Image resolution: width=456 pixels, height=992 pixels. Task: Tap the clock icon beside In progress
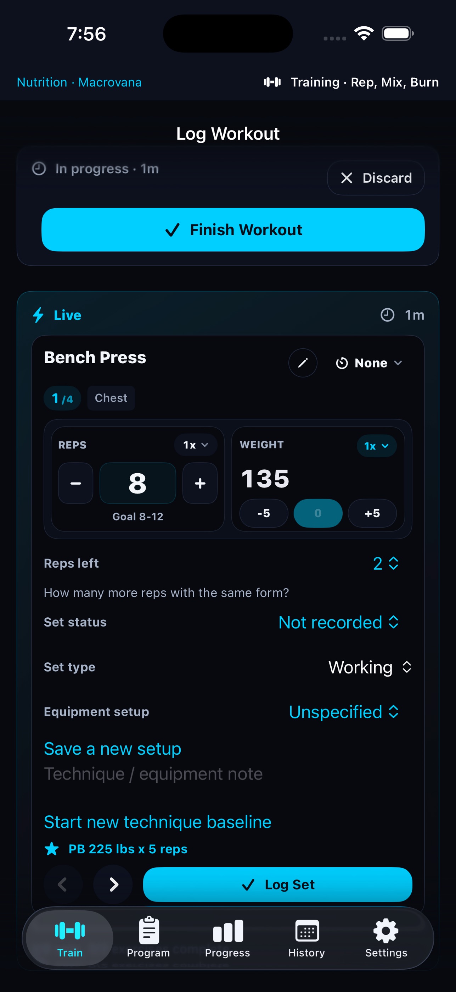coord(39,169)
